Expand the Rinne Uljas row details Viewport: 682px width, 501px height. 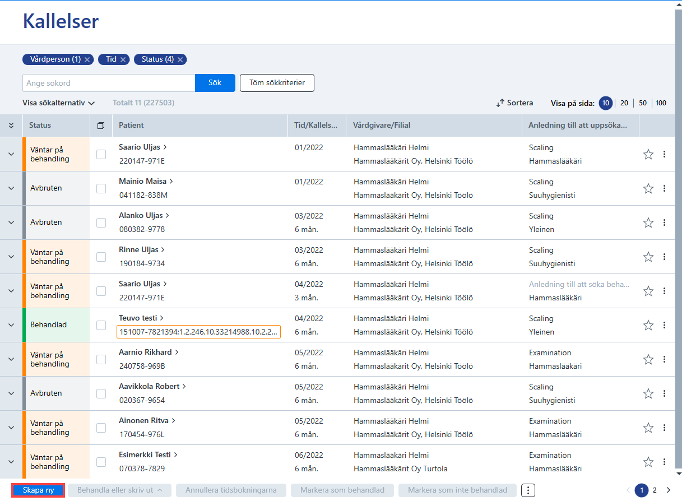point(11,257)
